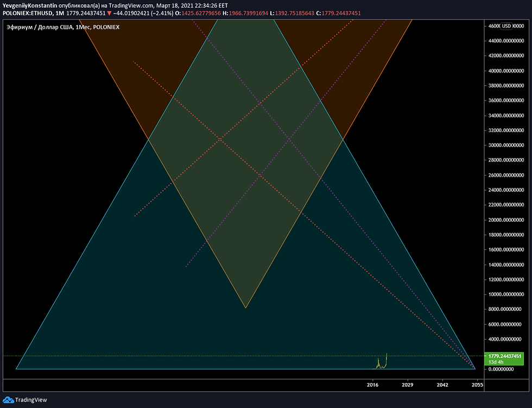The height and width of the screenshot is (408, 532).
Task: Click the 2055 label on time axis
Action: point(477,385)
